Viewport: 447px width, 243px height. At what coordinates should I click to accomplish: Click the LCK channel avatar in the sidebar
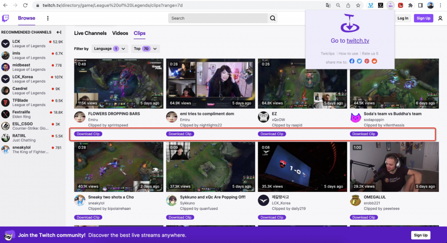click(5, 44)
